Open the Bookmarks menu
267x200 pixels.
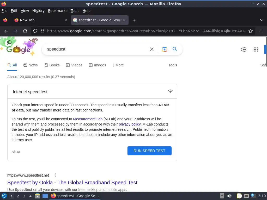tap(58, 11)
